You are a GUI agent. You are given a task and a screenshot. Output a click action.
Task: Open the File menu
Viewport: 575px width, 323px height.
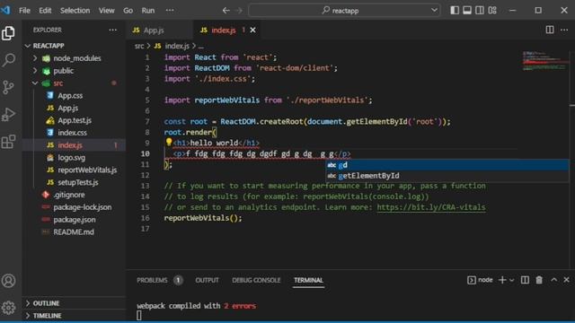24,10
